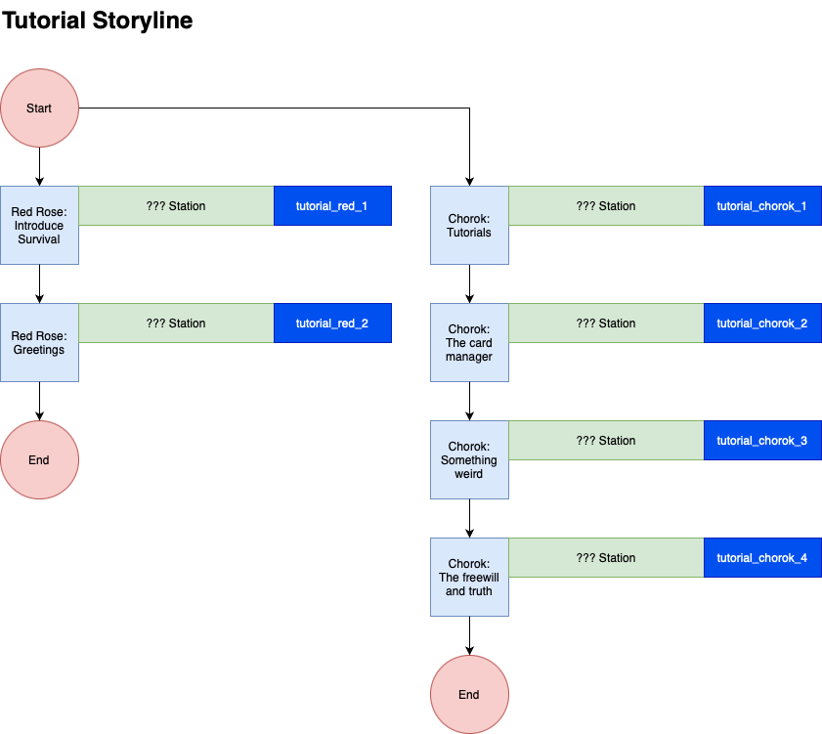Image resolution: width=822 pixels, height=734 pixels.
Task: Select ??? Station box beside tutorial_chorok_3
Action: click(x=606, y=441)
